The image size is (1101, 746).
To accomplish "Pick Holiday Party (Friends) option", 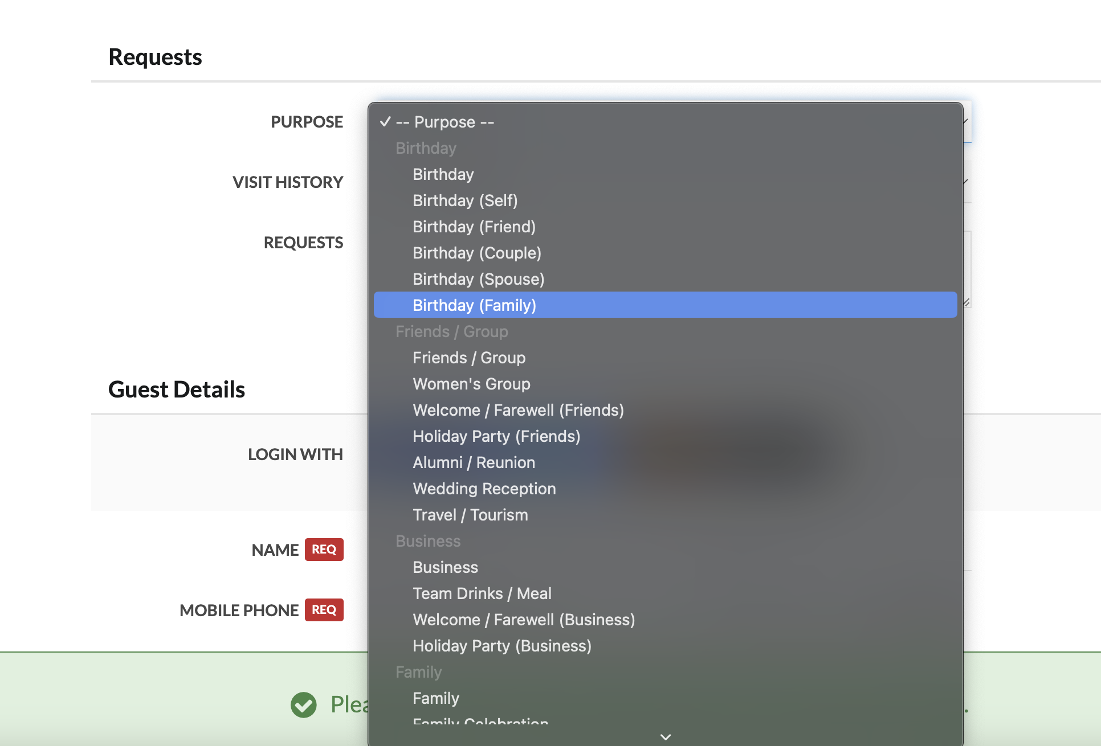I will 496,436.
